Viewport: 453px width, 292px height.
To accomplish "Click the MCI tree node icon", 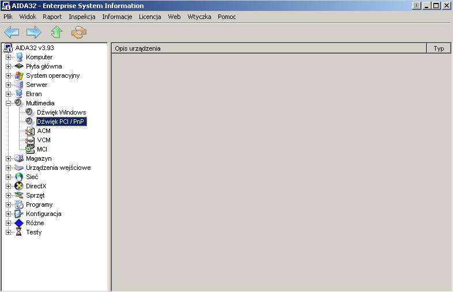I will pos(30,149).
